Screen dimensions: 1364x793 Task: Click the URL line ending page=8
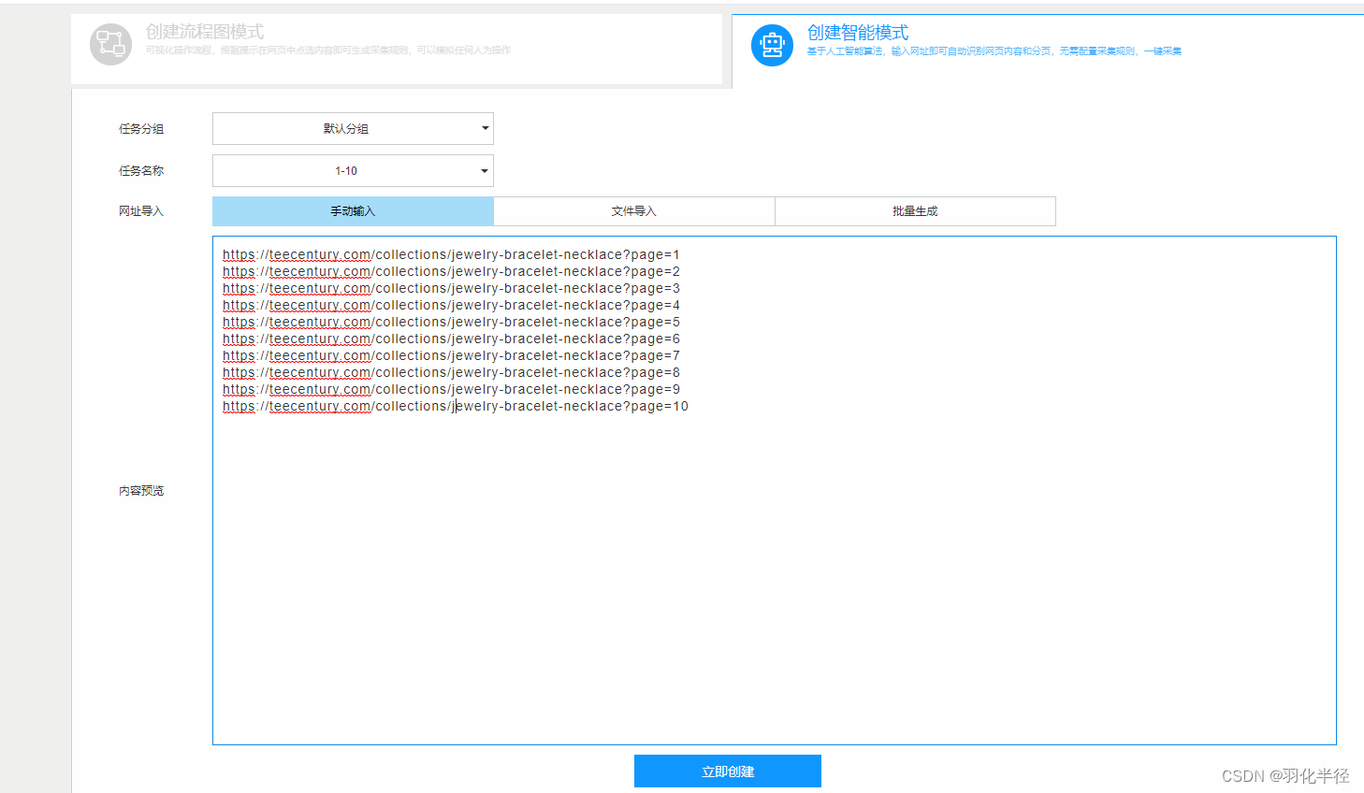coord(451,372)
